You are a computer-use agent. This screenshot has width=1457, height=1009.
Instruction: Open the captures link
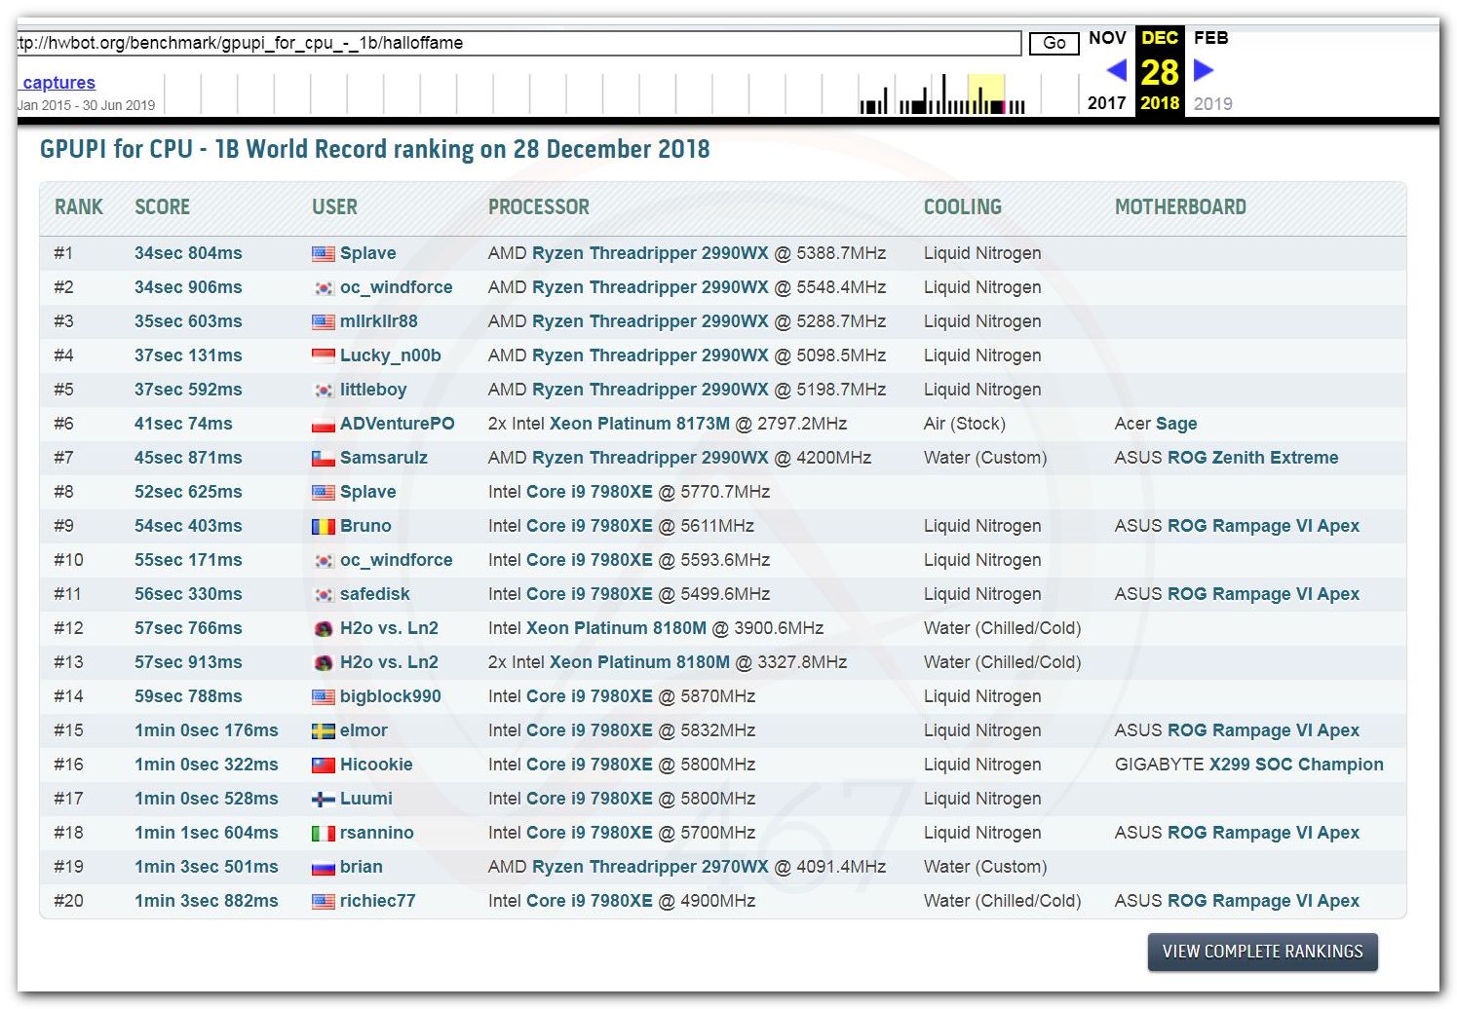click(58, 83)
